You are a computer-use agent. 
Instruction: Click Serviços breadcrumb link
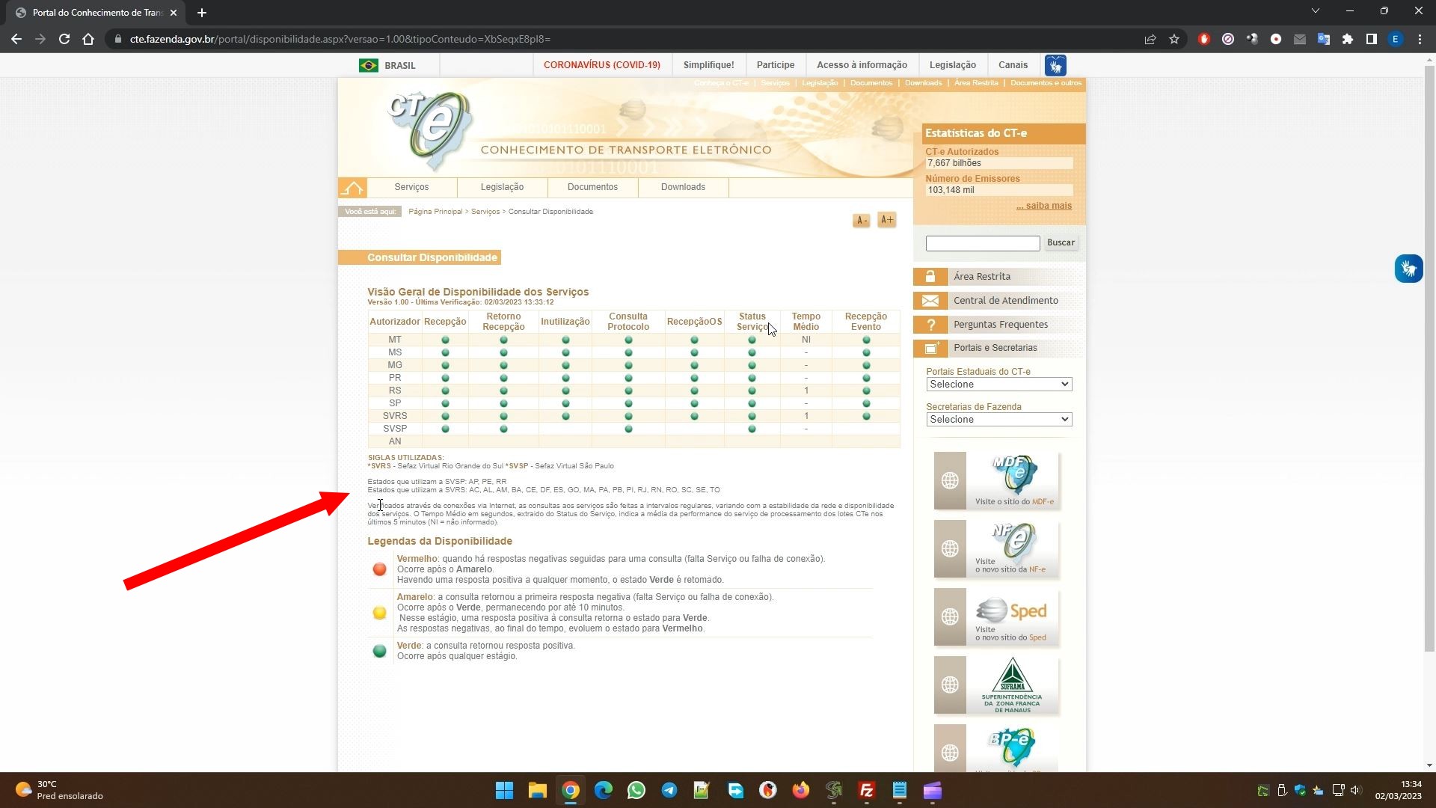point(485,212)
